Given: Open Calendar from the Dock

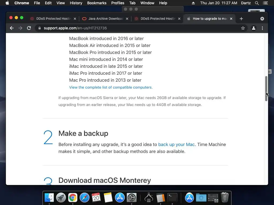Looking at the screenshot, I should (x=96, y=198).
